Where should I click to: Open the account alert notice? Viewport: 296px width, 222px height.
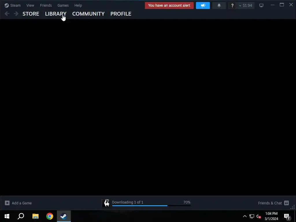(x=169, y=5)
